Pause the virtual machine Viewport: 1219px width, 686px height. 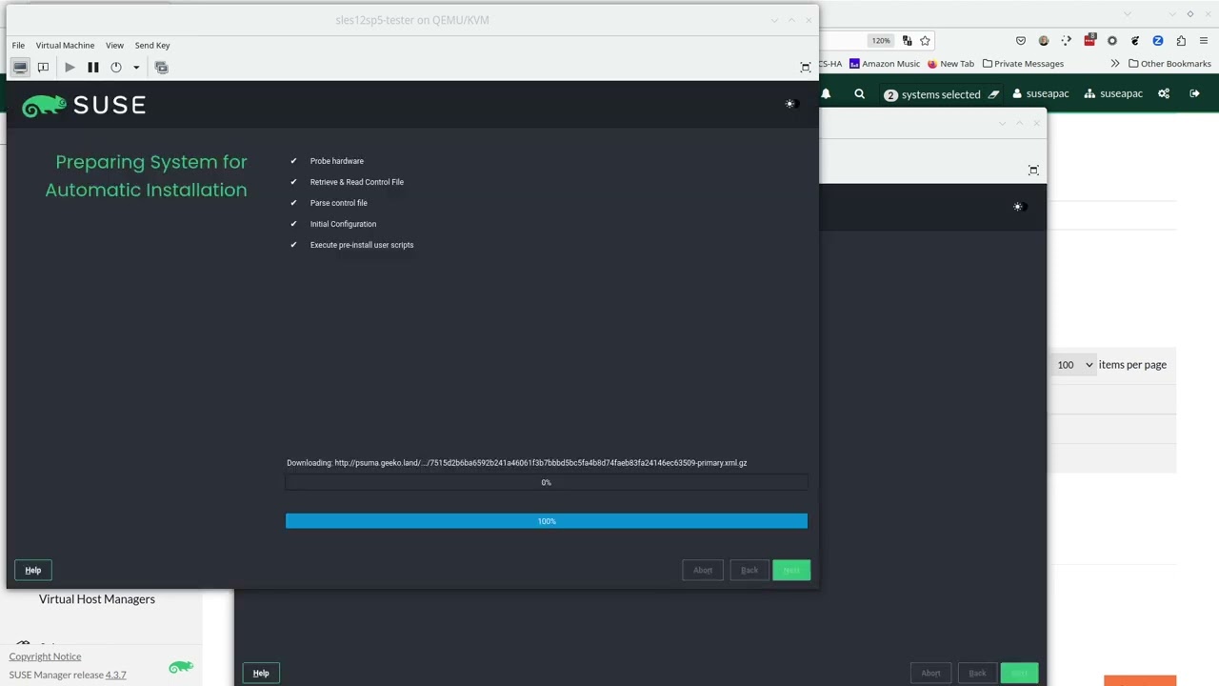click(x=92, y=67)
